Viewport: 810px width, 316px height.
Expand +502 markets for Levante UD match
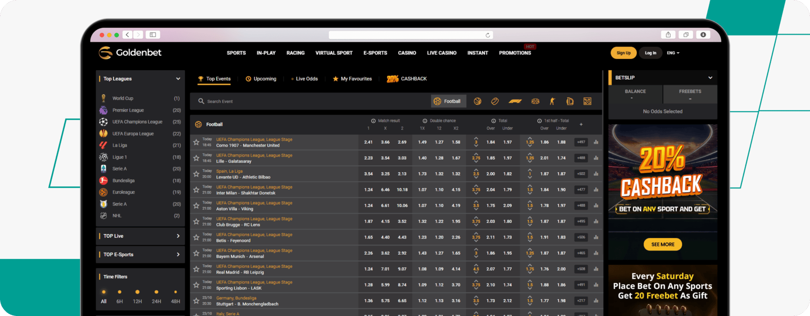pyautogui.click(x=581, y=174)
